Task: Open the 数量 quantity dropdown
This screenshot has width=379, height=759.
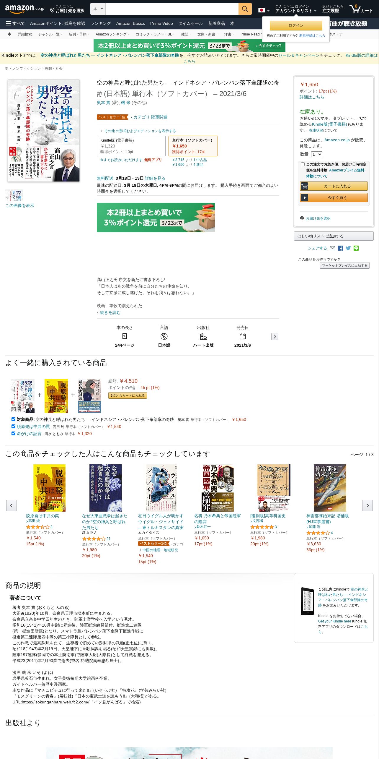Action: tap(316, 154)
